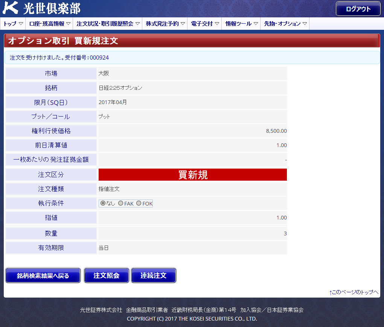
Task: Click the 注文種類 row label
Action: pyautogui.click(x=51, y=189)
